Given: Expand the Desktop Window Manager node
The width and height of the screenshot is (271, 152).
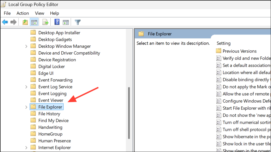Looking at the screenshot, I should point(26,46).
